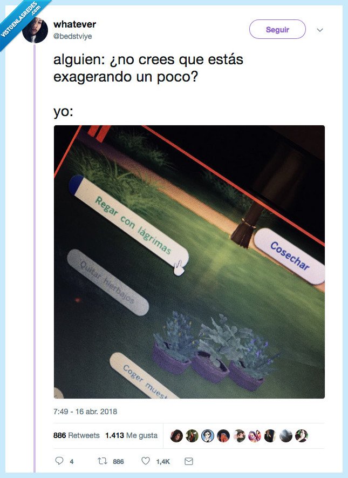Click the Seguir follow button
This screenshot has height=478, width=348.
277,29
